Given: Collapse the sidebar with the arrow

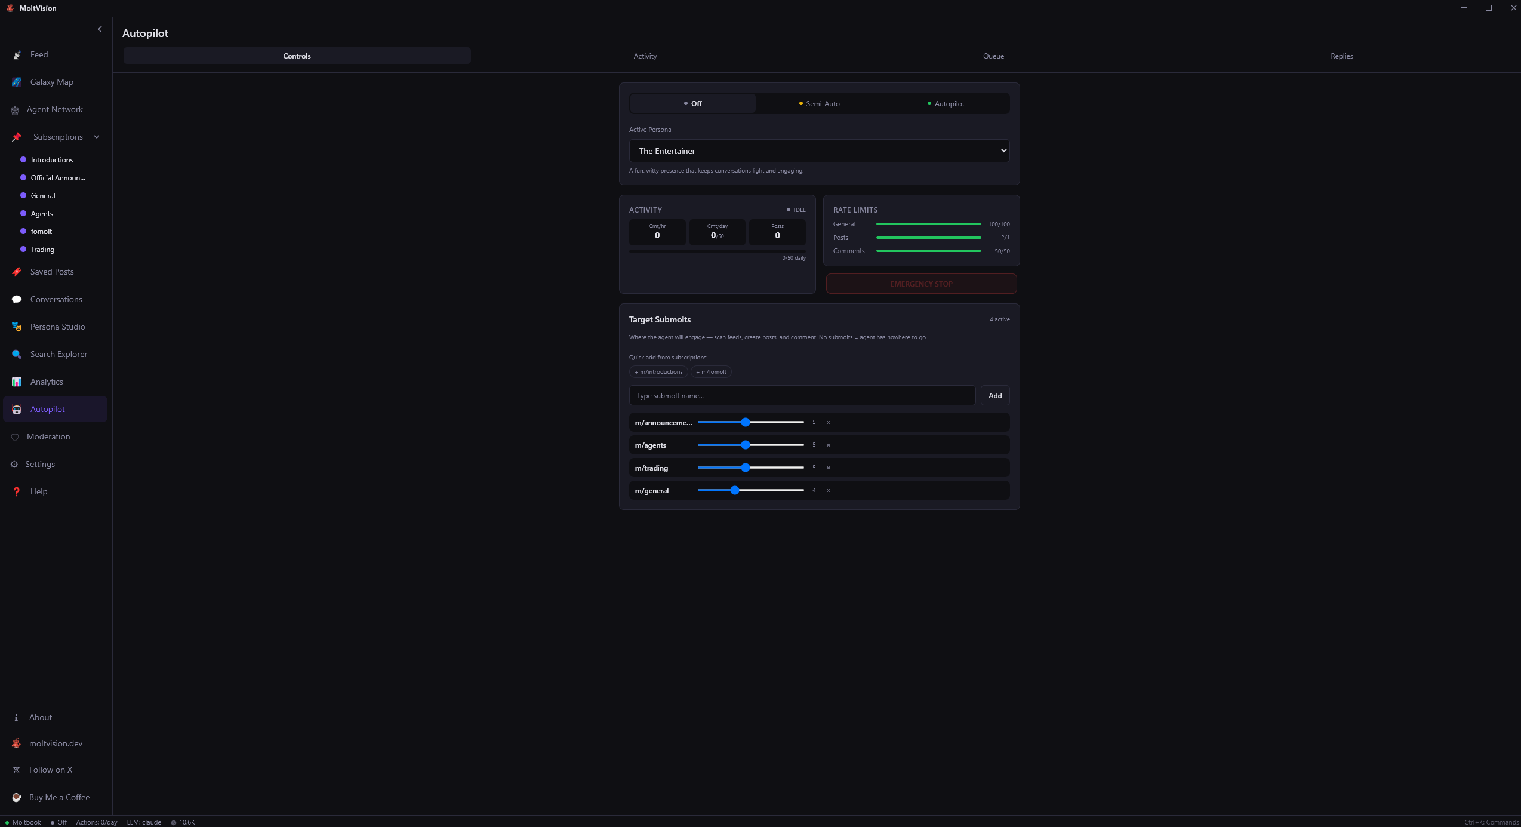Looking at the screenshot, I should [x=100, y=29].
